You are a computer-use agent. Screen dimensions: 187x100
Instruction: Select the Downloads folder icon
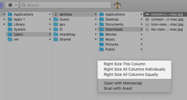[102, 29]
